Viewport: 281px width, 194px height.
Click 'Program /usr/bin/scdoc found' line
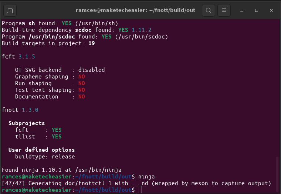(85, 37)
